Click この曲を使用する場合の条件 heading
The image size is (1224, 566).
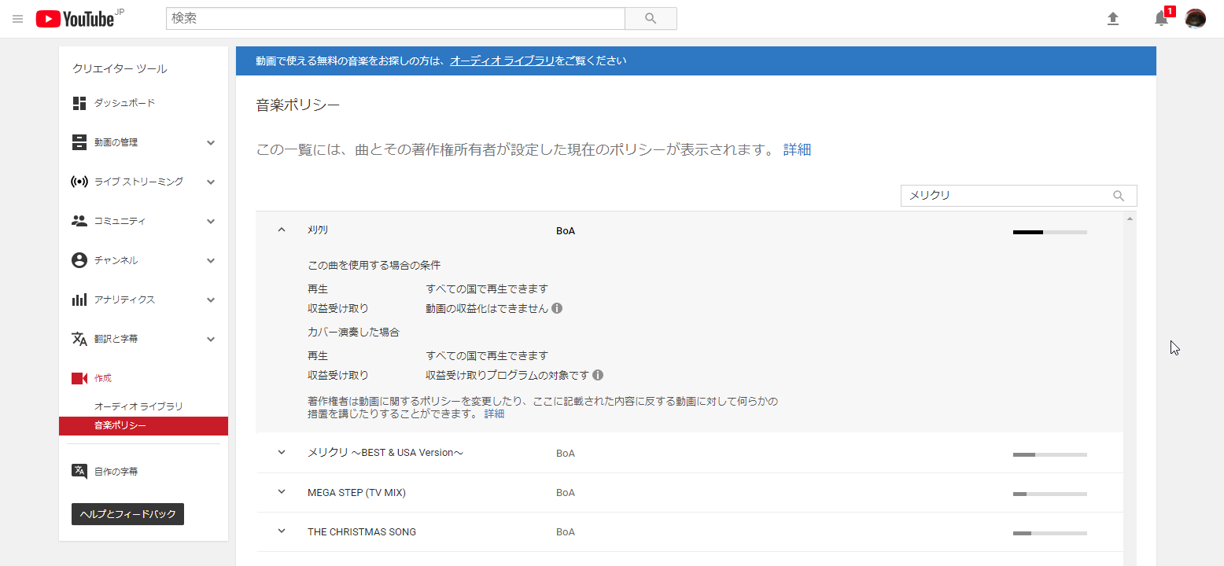tap(374, 265)
